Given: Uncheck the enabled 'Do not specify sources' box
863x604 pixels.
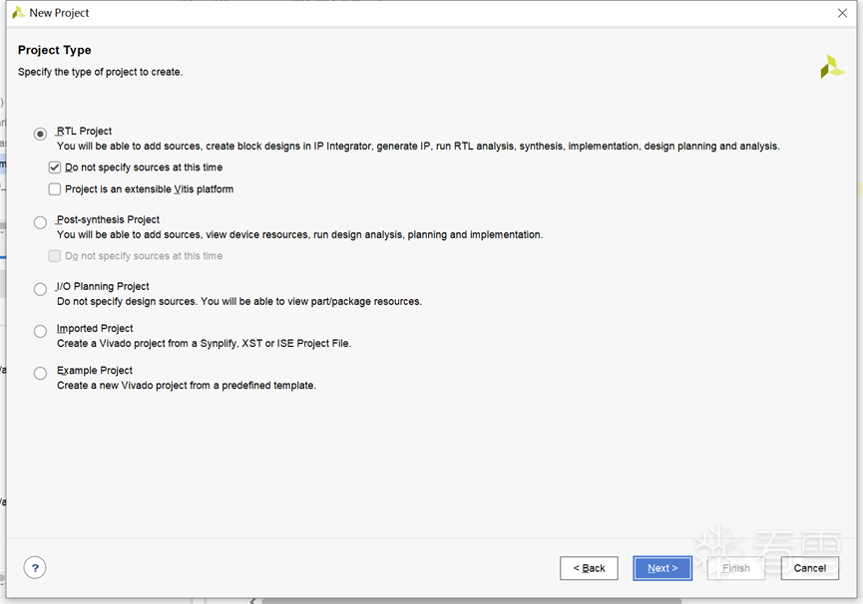Looking at the screenshot, I should click(x=55, y=167).
